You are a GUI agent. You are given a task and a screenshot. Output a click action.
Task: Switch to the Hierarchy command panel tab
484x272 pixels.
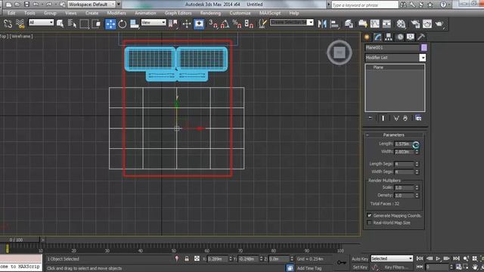[x=389, y=37]
